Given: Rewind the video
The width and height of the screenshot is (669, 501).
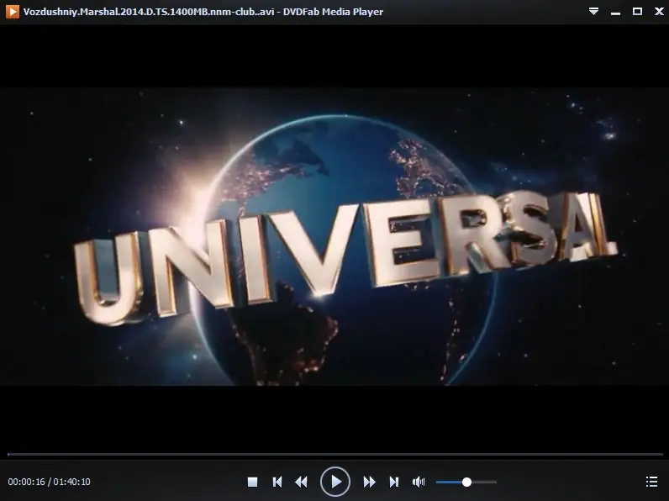Looking at the screenshot, I should click(301, 482).
